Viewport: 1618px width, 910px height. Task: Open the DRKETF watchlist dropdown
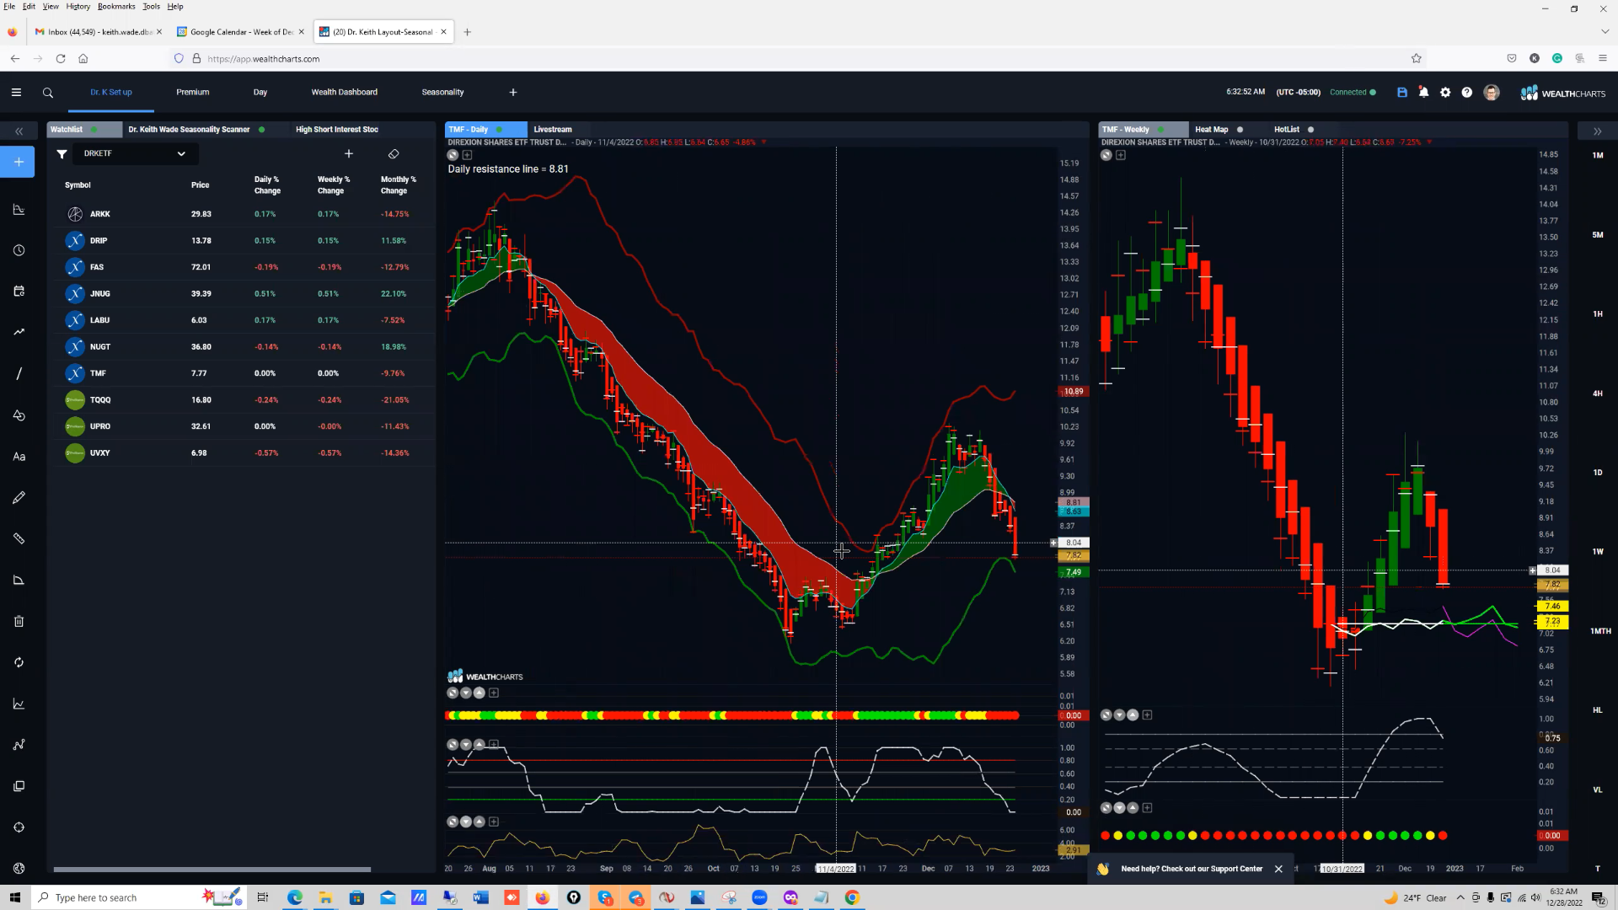click(x=136, y=154)
